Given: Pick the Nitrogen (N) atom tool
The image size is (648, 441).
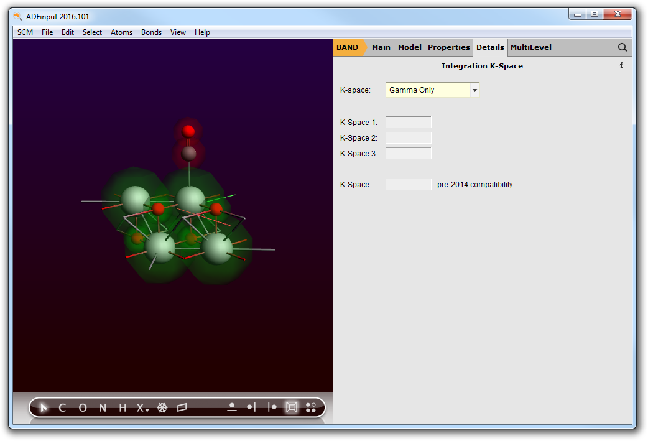Looking at the screenshot, I should 103,408.
